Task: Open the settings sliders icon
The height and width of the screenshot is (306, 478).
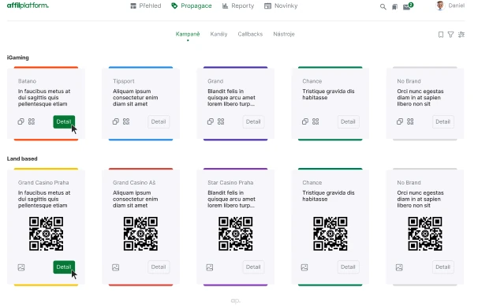Action: point(461,35)
